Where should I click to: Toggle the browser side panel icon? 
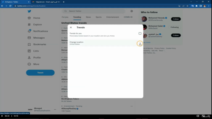coord(201,6)
